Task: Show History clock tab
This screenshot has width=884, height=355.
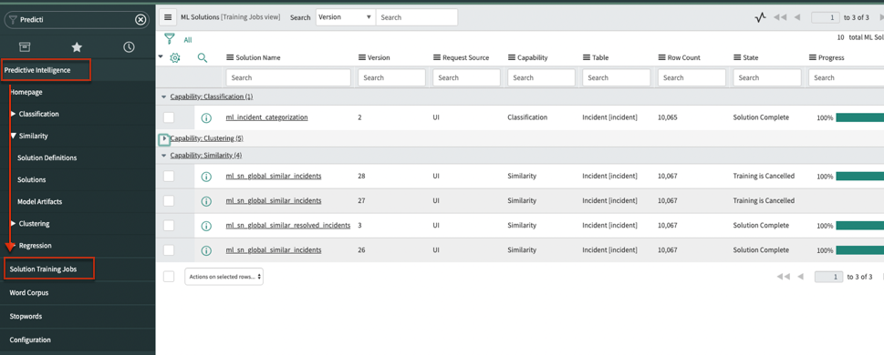Action: coord(129,46)
